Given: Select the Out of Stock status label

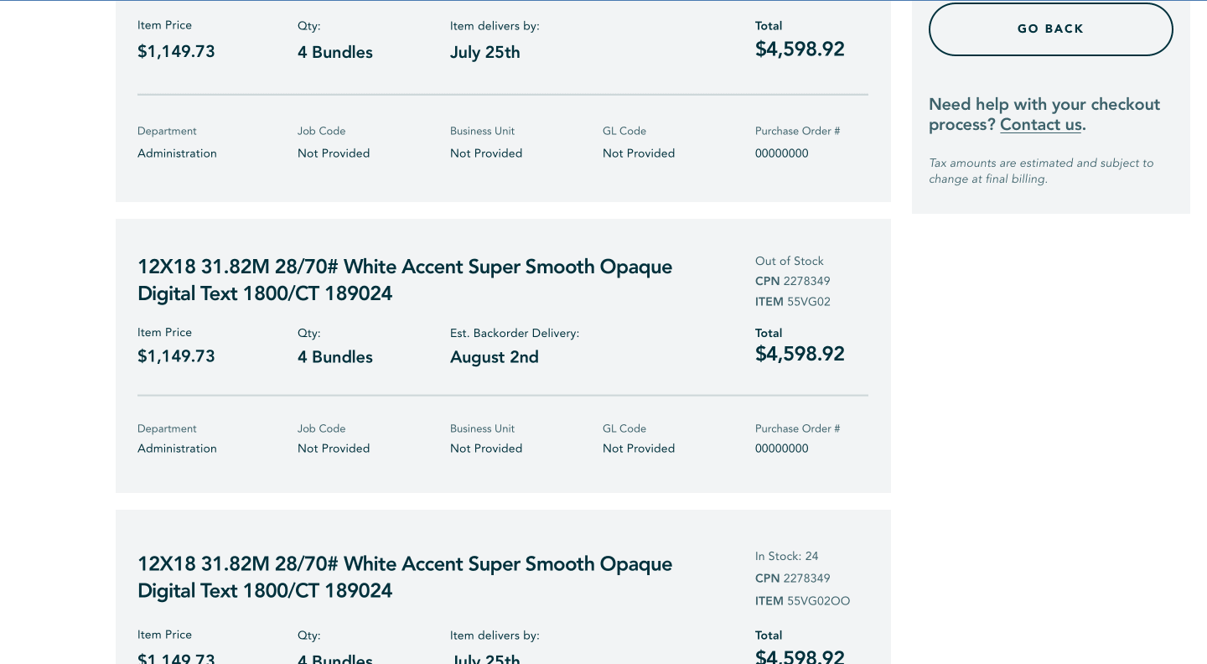Looking at the screenshot, I should click(790, 261).
